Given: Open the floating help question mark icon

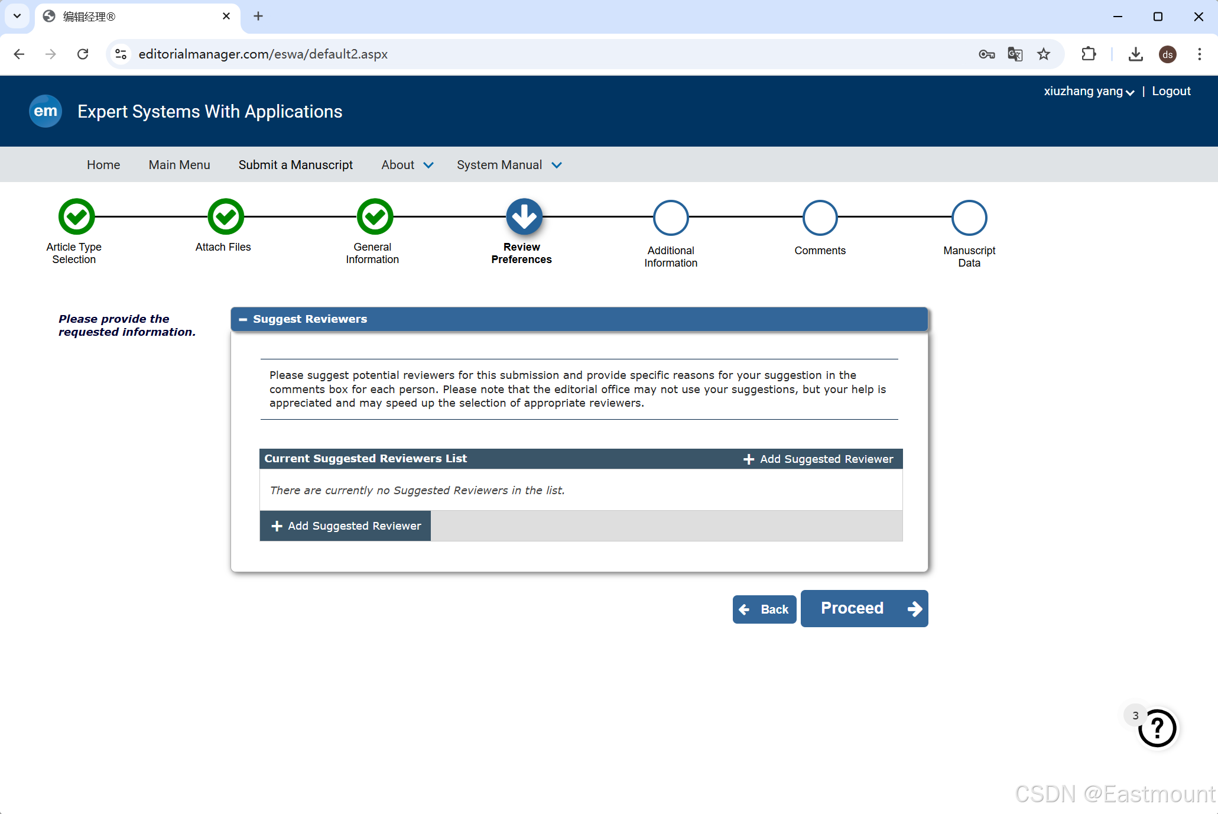Looking at the screenshot, I should click(1157, 728).
